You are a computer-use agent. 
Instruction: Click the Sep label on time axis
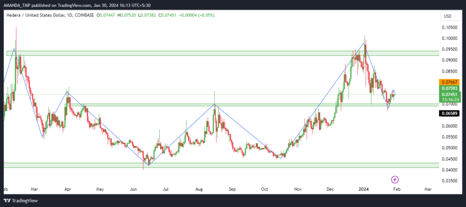pyautogui.click(x=232, y=189)
